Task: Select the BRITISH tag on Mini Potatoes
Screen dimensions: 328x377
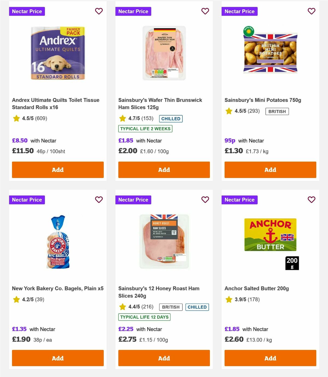Action: pyautogui.click(x=277, y=111)
